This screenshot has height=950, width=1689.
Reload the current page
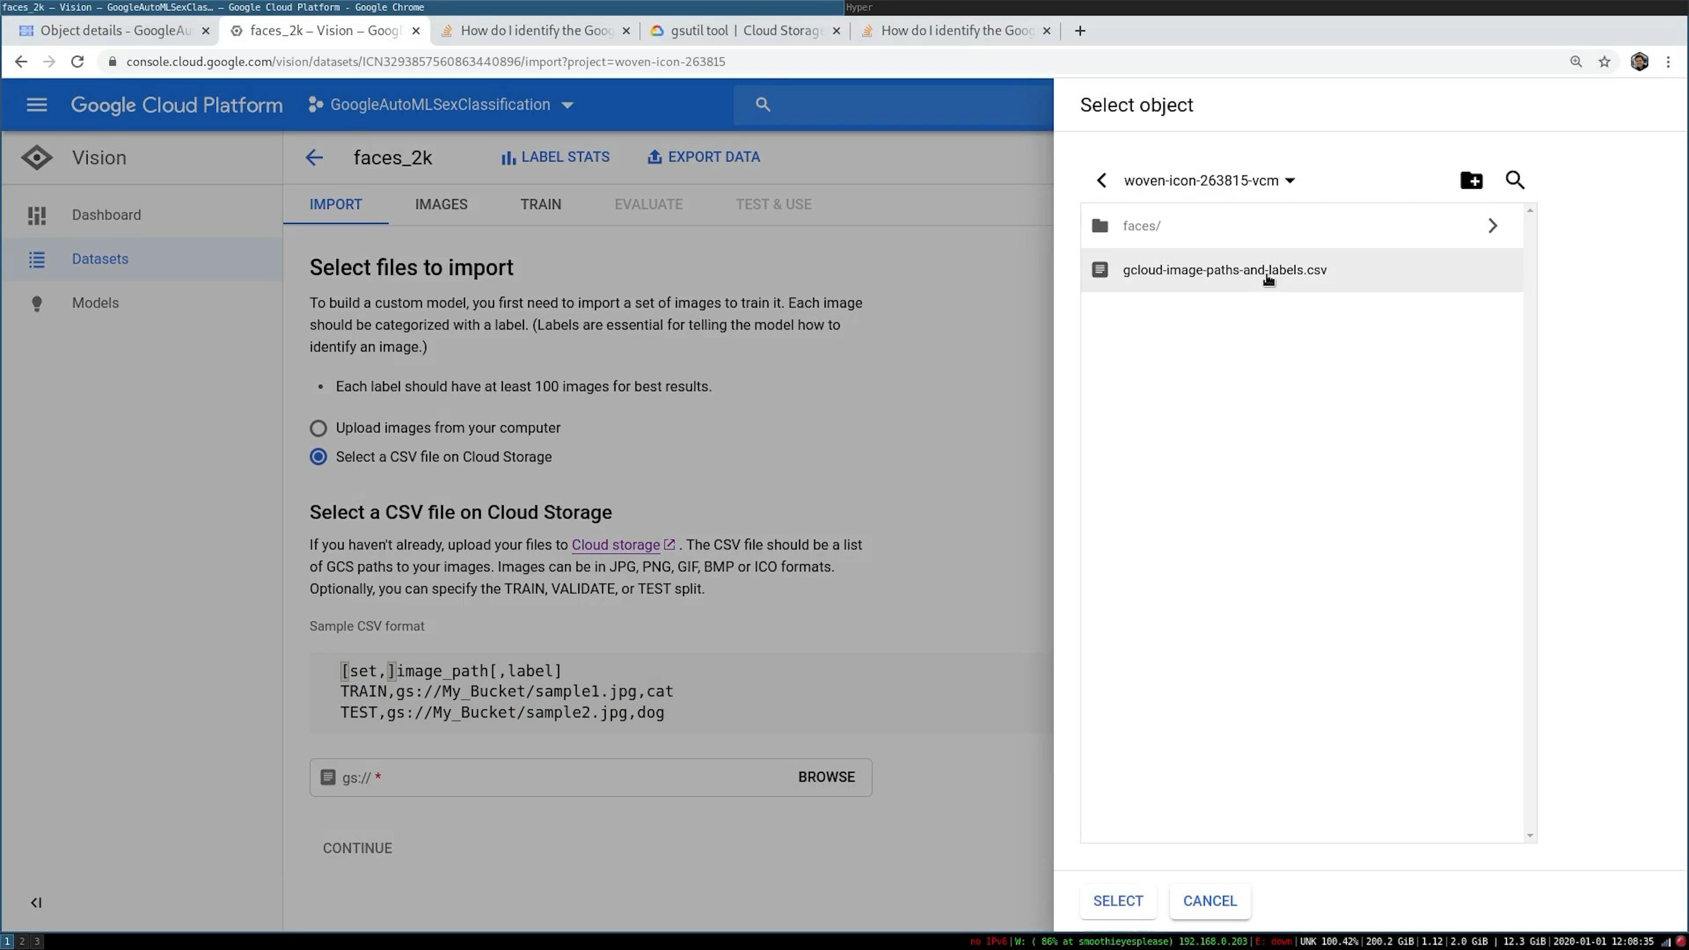(x=77, y=62)
